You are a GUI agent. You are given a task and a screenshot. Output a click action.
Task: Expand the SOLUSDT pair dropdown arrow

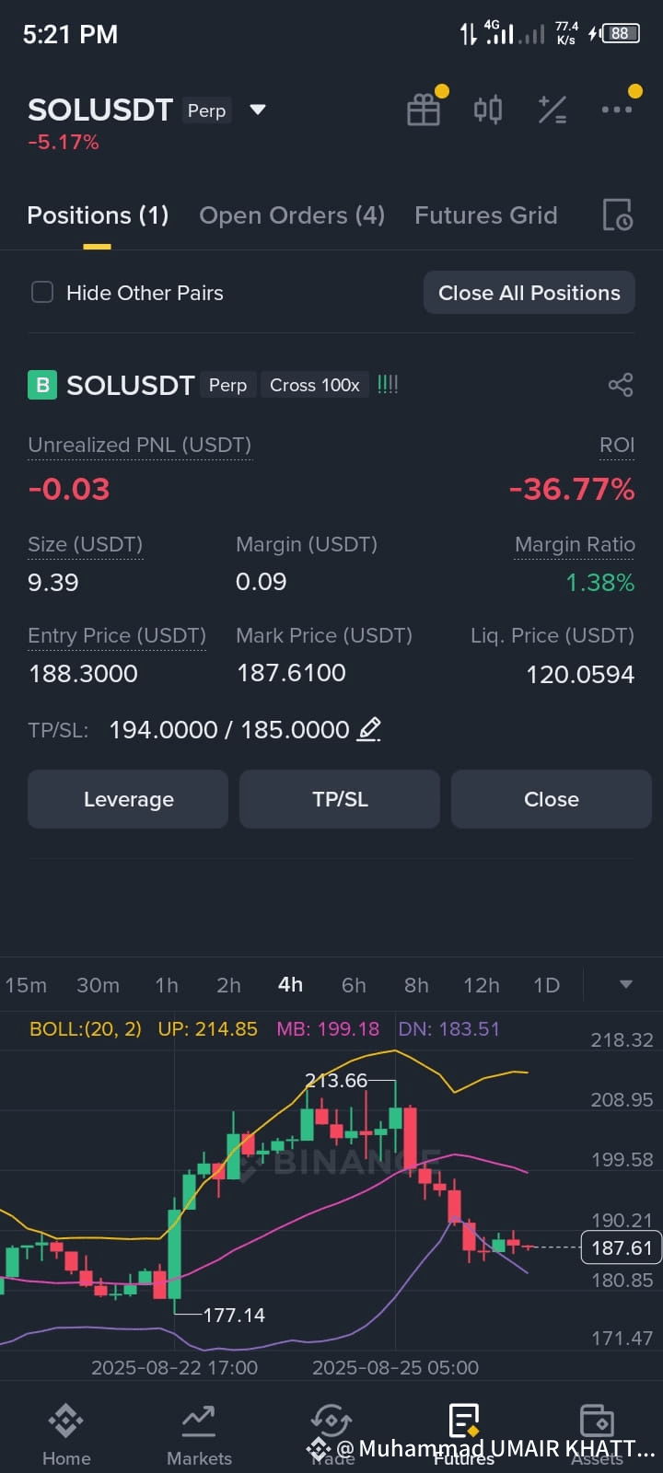point(258,110)
